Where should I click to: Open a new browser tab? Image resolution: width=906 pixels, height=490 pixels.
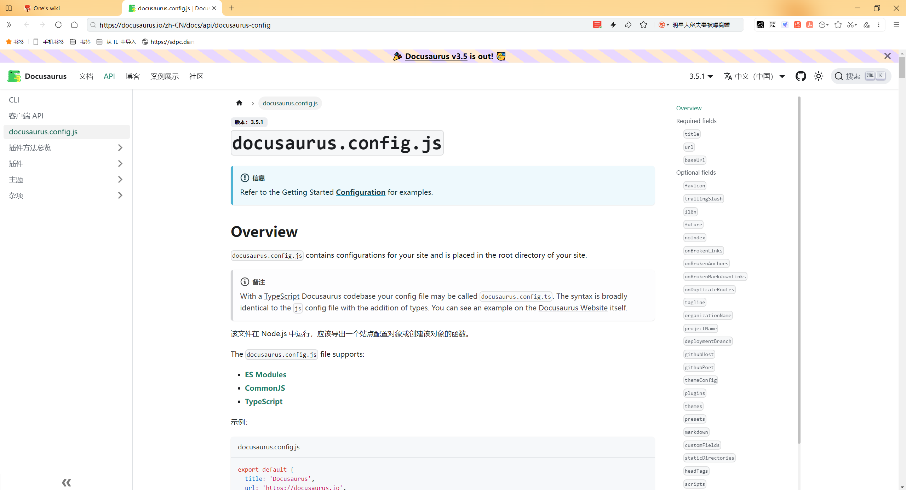tap(232, 8)
